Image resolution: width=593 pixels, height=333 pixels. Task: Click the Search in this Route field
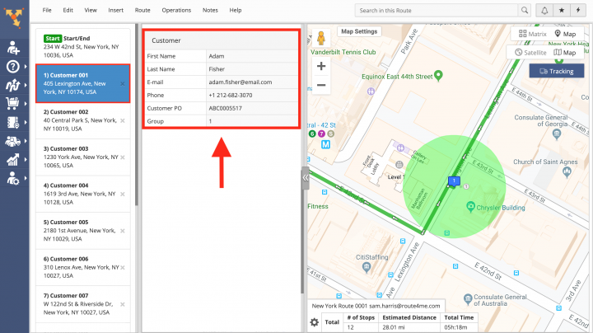pyautogui.click(x=437, y=10)
